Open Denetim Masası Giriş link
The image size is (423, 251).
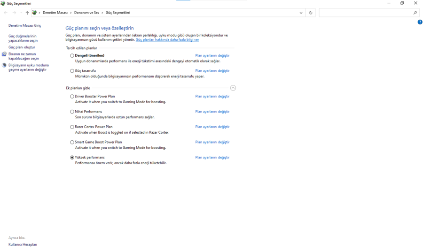click(x=24, y=26)
